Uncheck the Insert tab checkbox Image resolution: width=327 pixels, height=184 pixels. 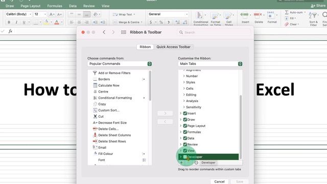tap(185, 113)
